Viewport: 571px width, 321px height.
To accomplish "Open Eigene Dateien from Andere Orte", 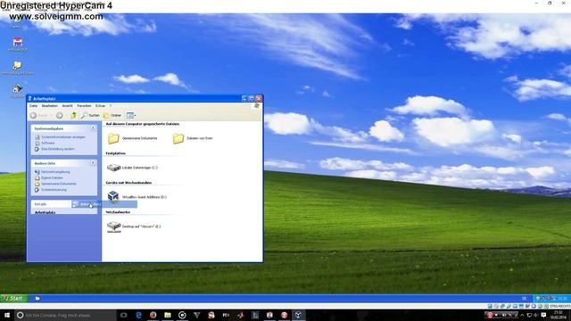I will point(49,177).
